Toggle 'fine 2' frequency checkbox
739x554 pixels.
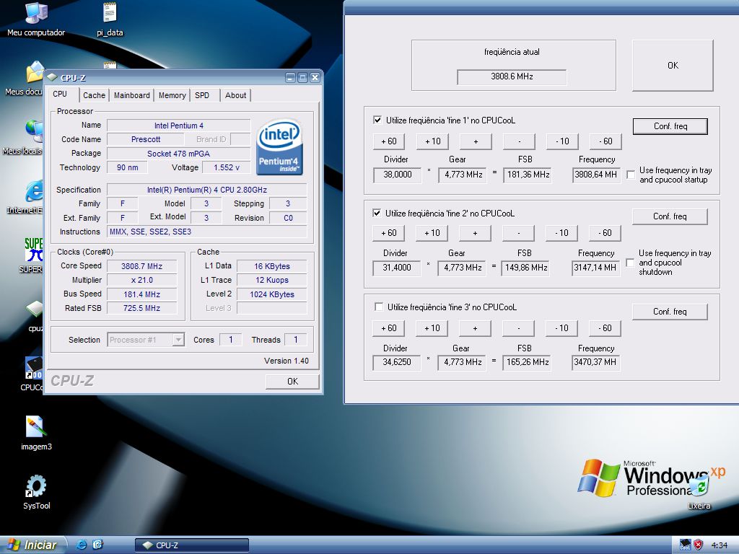coord(377,213)
